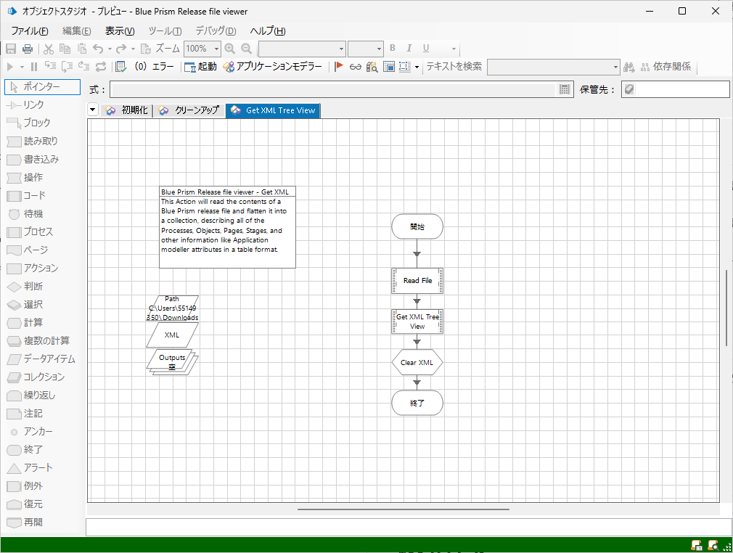Select the 読み取り stage tool
Viewport: 733px width, 553px height.
click(33, 142)
